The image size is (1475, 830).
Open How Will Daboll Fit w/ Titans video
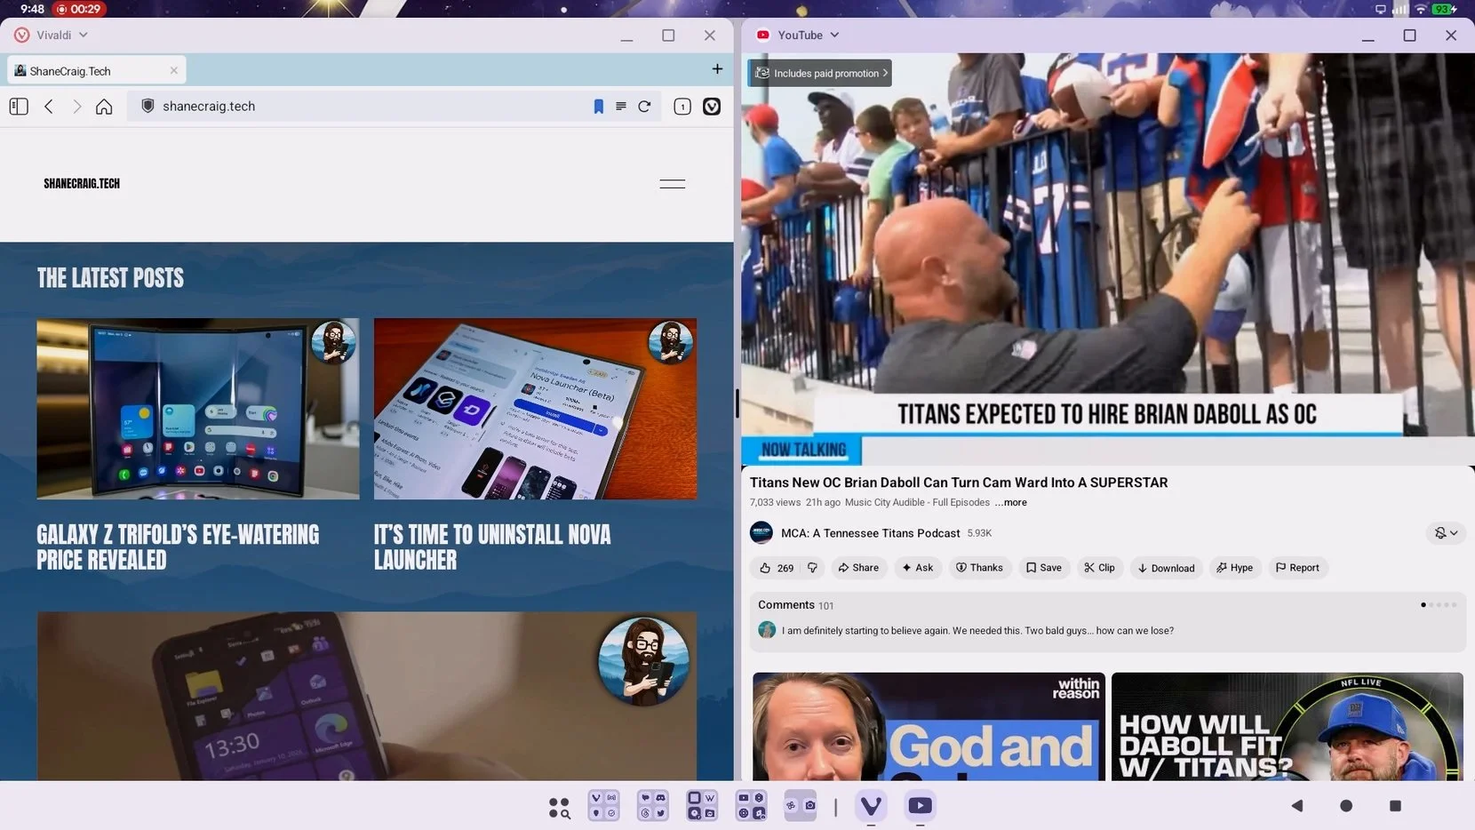(1288, 726)
